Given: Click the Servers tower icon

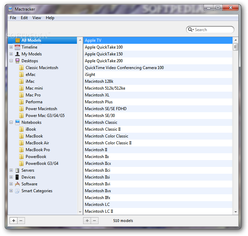Looking at the screenshot, I should 17,170.
